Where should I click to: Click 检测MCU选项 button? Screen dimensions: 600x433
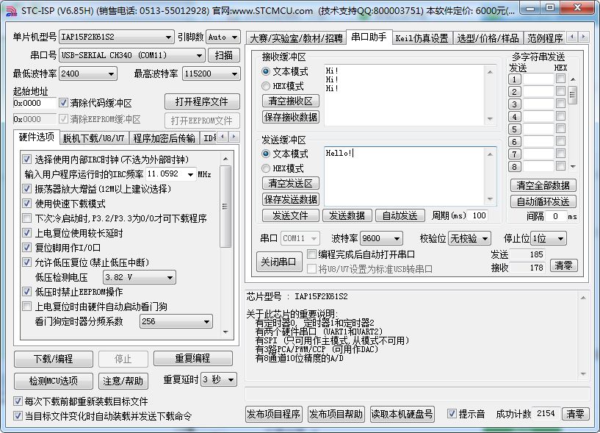[x=53, y=381]
